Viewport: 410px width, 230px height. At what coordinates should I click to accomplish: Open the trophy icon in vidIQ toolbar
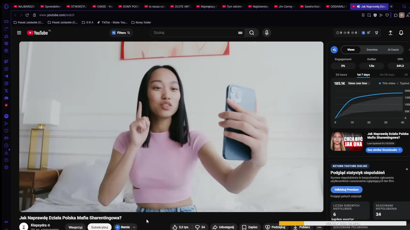tap(376, 33)
